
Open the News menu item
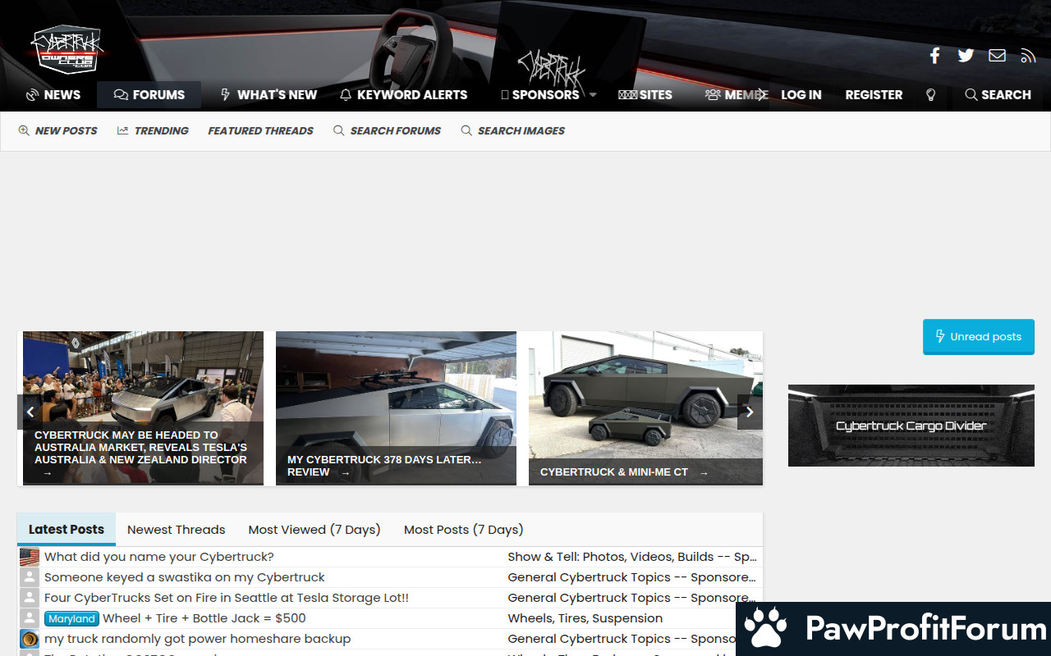click(x=53, y=95)
